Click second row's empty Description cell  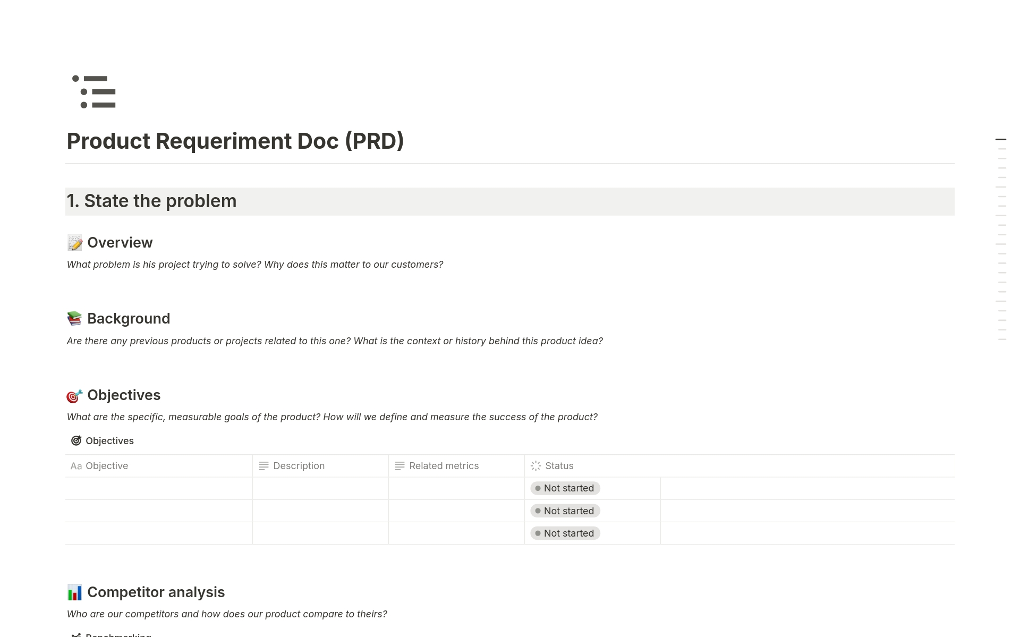(x=320, y=511)
